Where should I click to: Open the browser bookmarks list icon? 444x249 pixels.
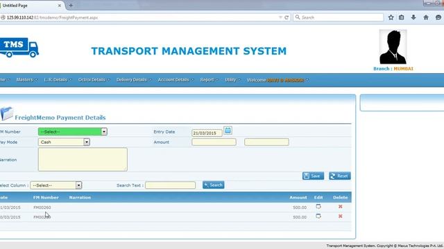(401, 17)
